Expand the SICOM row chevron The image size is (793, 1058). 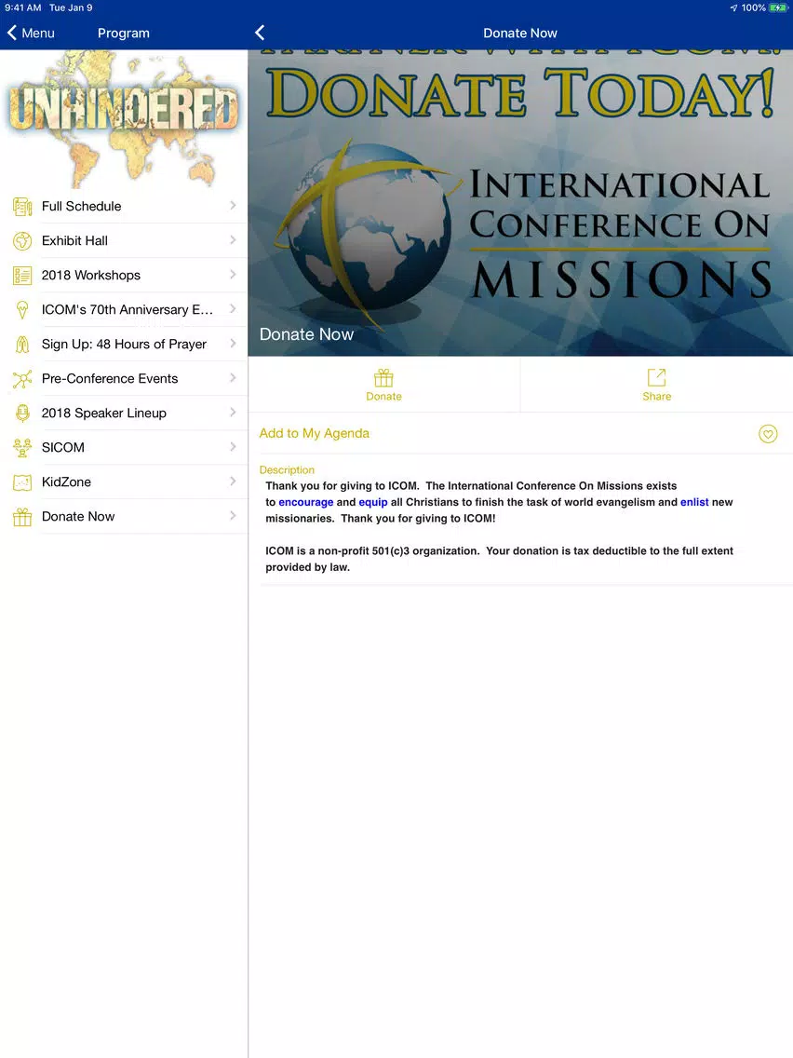tap(233, 447)
